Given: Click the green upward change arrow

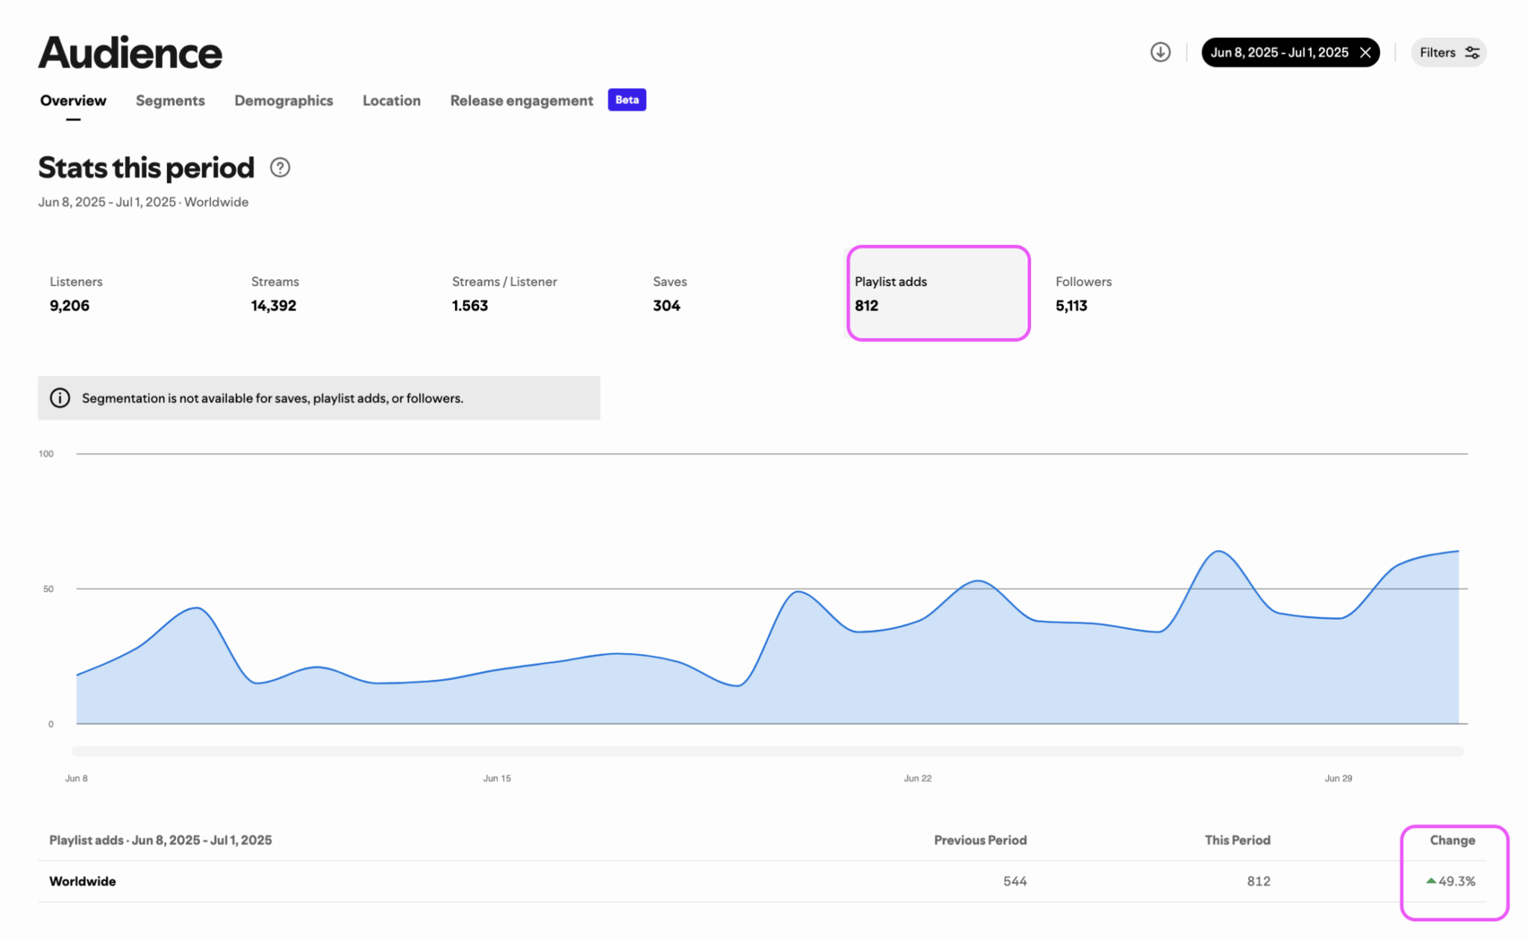Looking at the screenshot, I should [1431, 881].
